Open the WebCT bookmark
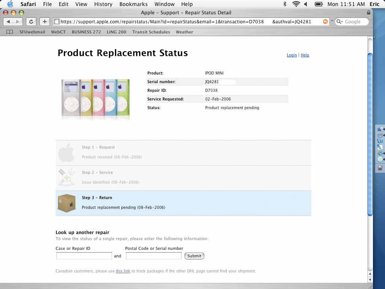Screen dimensions: 385x289 point(58,32)
